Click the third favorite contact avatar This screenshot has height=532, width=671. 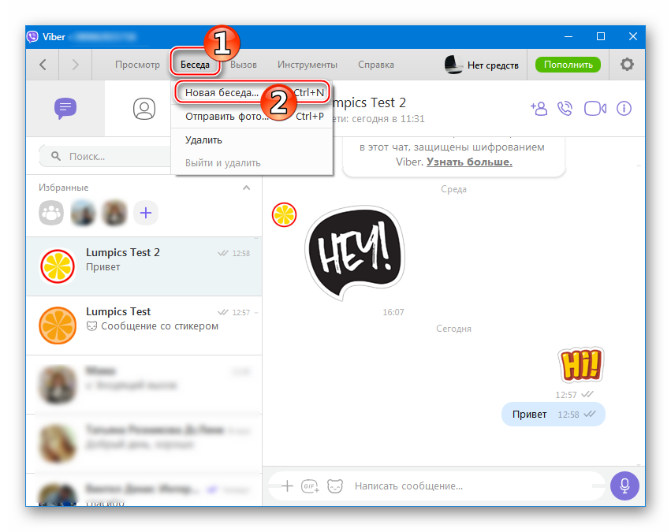[x=114, y=213]
